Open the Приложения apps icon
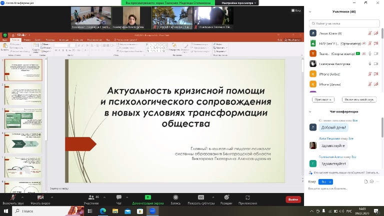This screenshot has height=216, width=384. click(247, 198)
